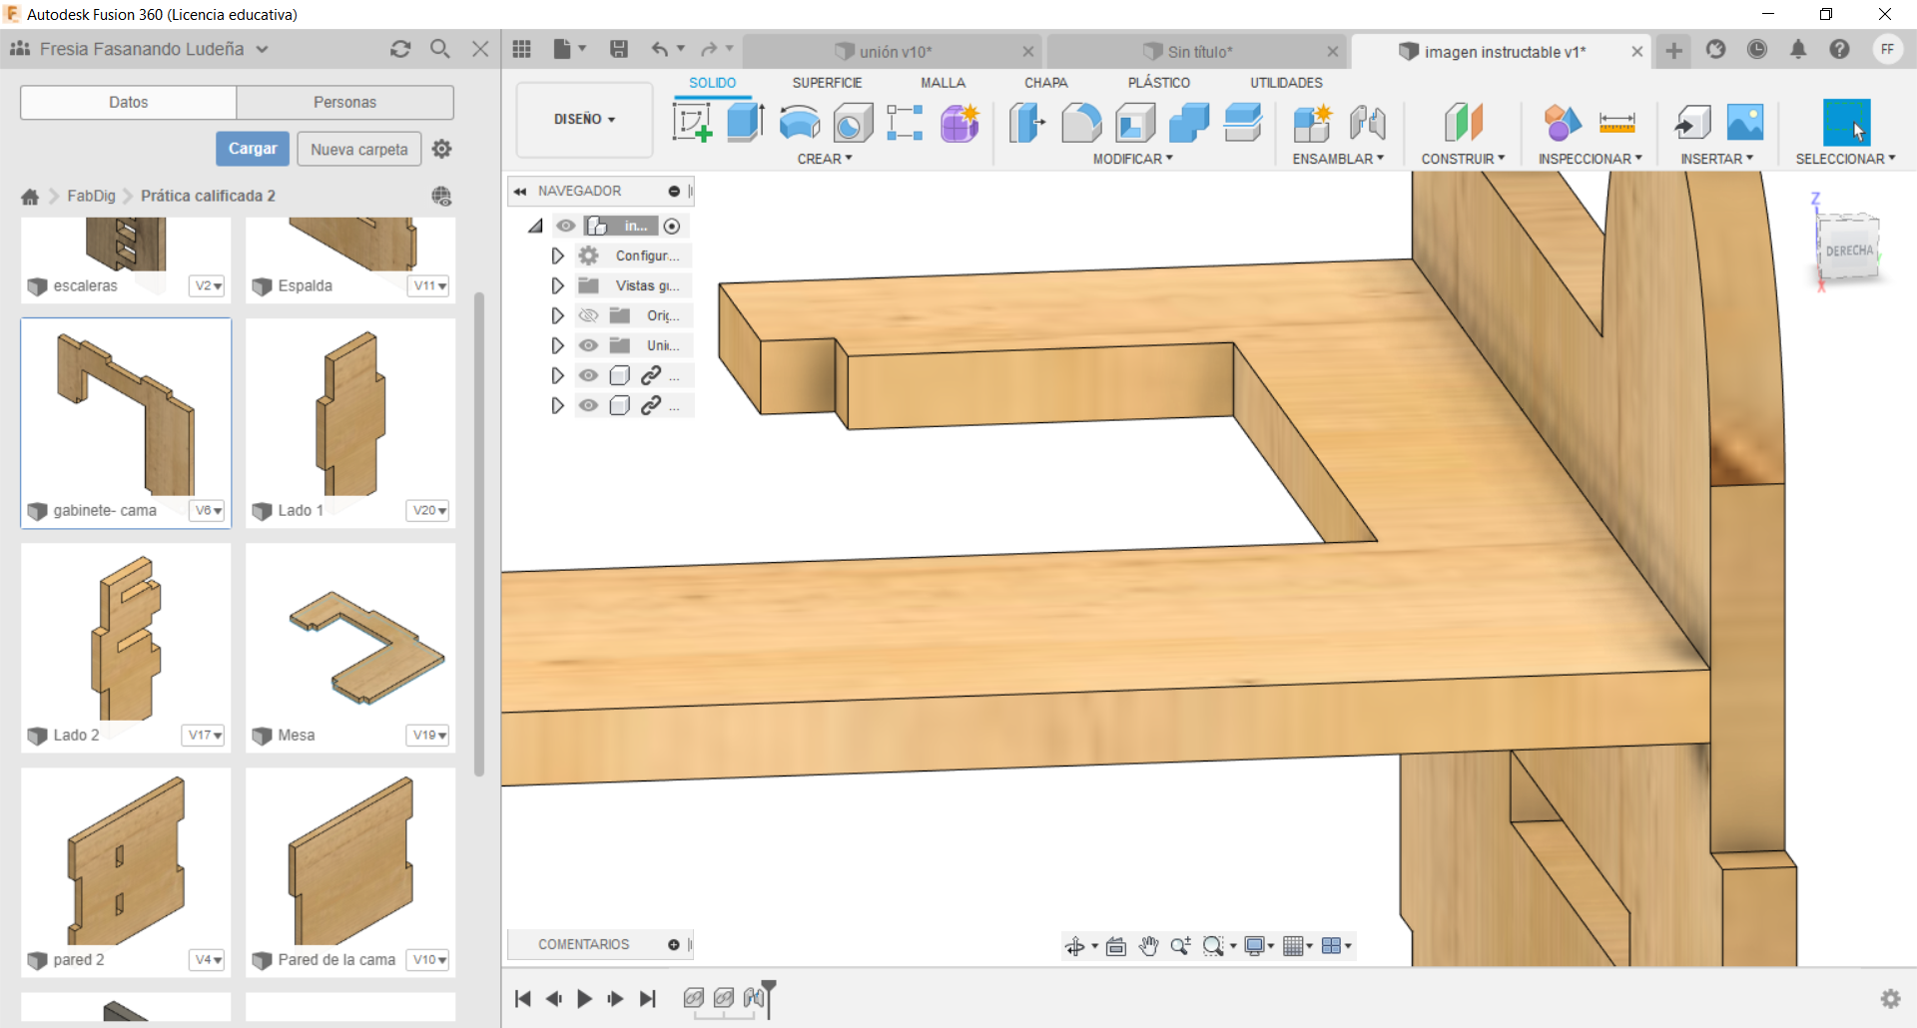Activate the root component radio button
This screenshot has height=1028, width=1917.
(672, 227)
